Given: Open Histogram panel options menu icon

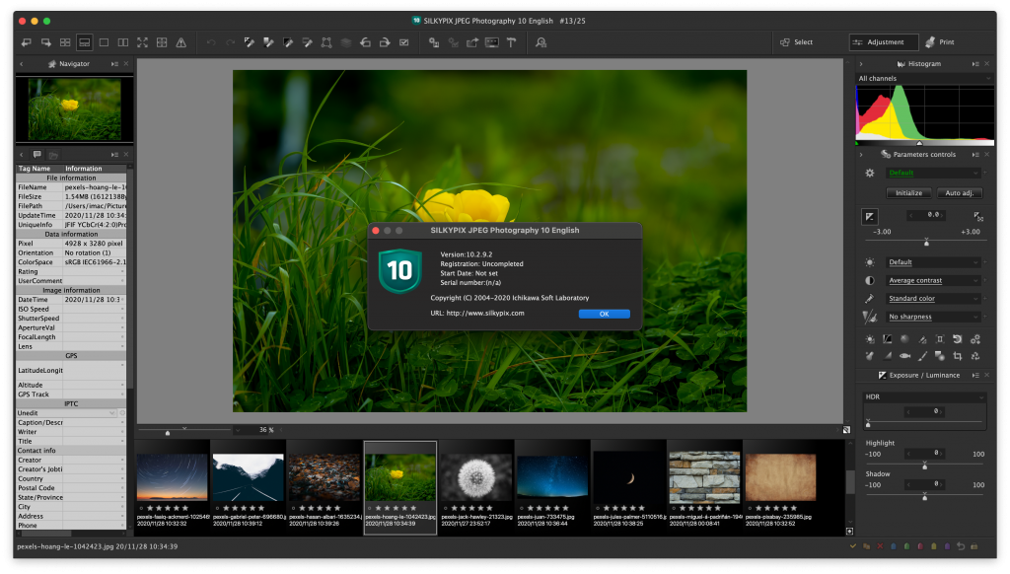Looking at the screenshot, I should coord(975,64).
